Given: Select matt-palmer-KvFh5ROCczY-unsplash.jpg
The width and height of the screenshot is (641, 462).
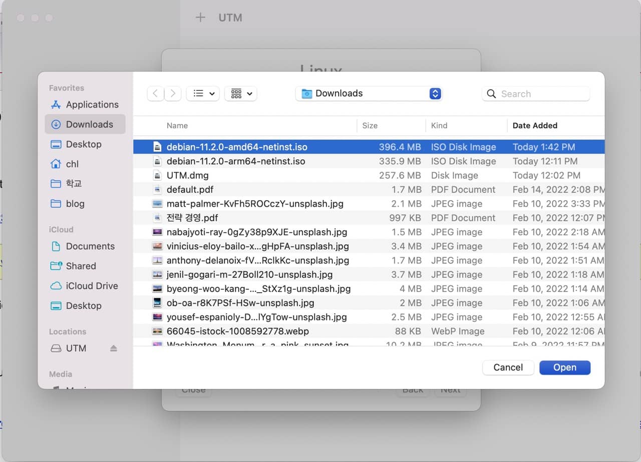Looking at the screenshot, I should [369, 204].
